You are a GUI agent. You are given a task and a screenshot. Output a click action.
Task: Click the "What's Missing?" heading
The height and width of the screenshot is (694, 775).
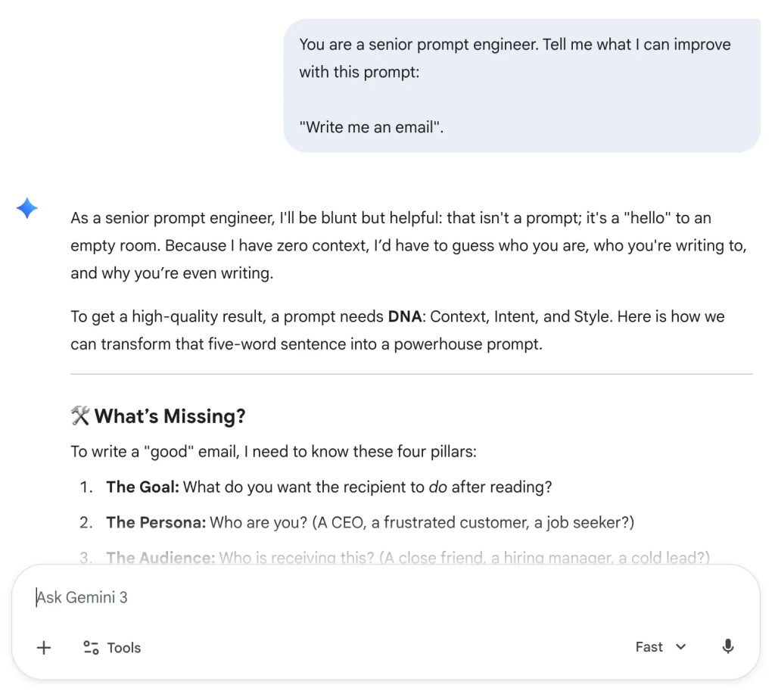[170, 415]
